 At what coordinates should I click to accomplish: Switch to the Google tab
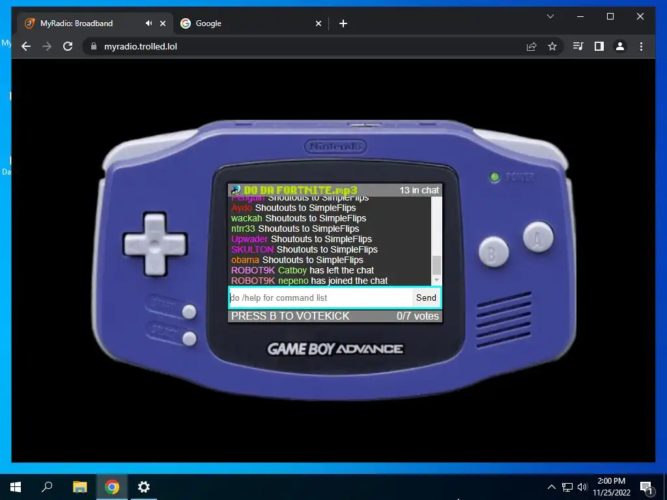[x=251, y=23]
